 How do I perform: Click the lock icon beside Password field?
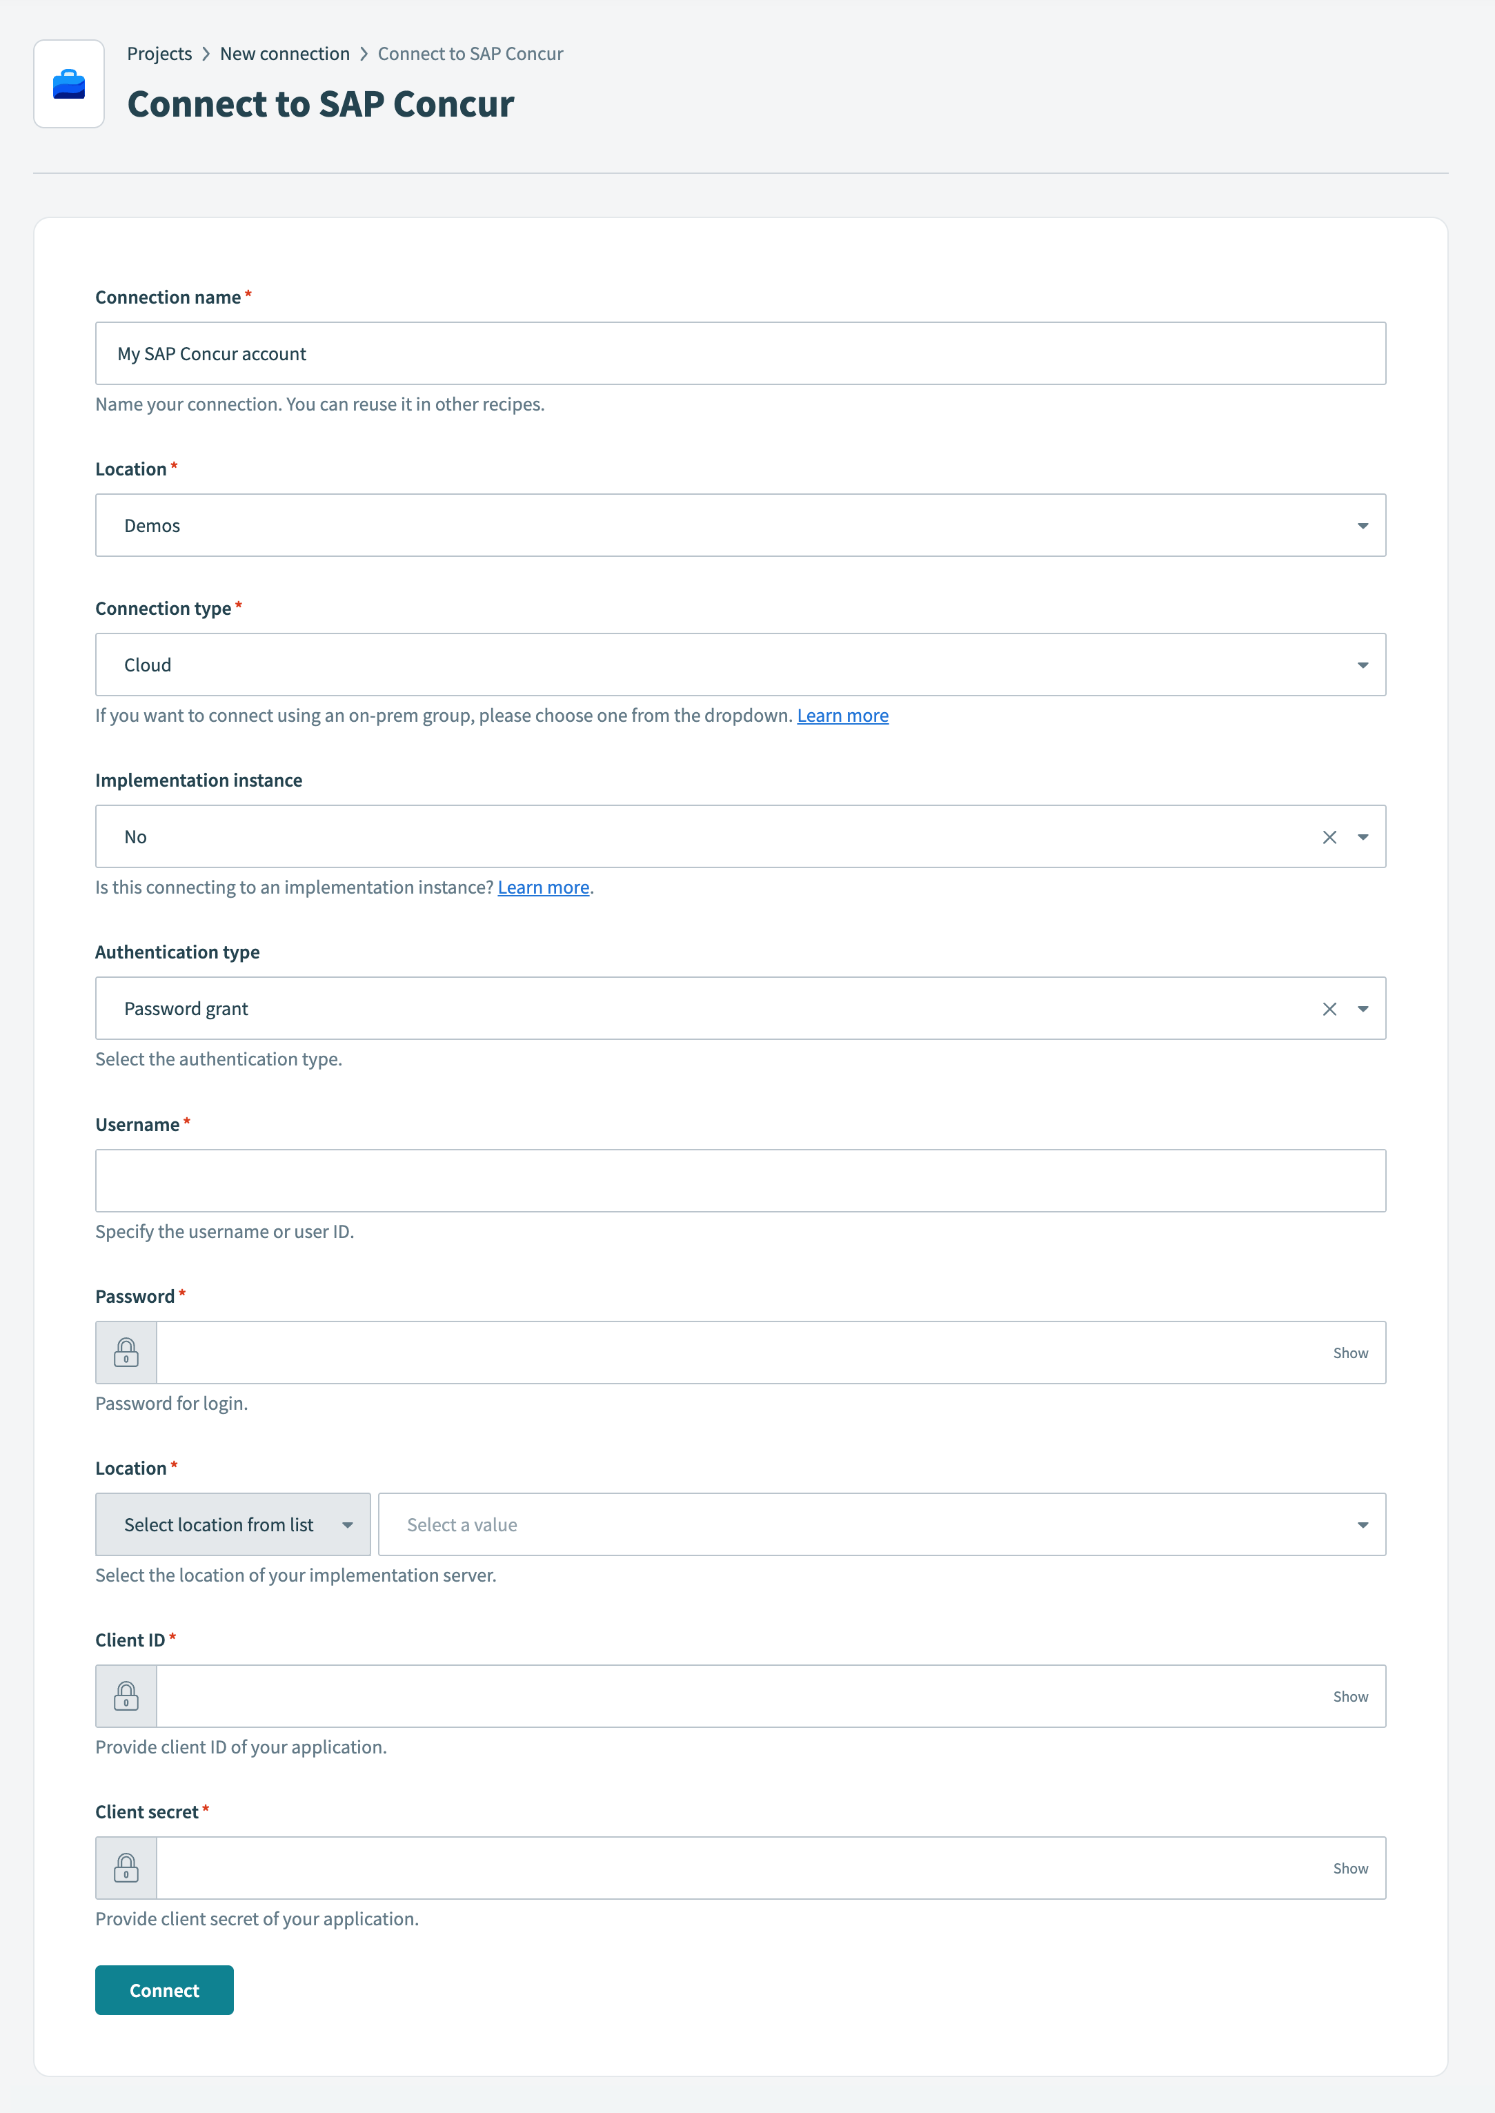126,1352
